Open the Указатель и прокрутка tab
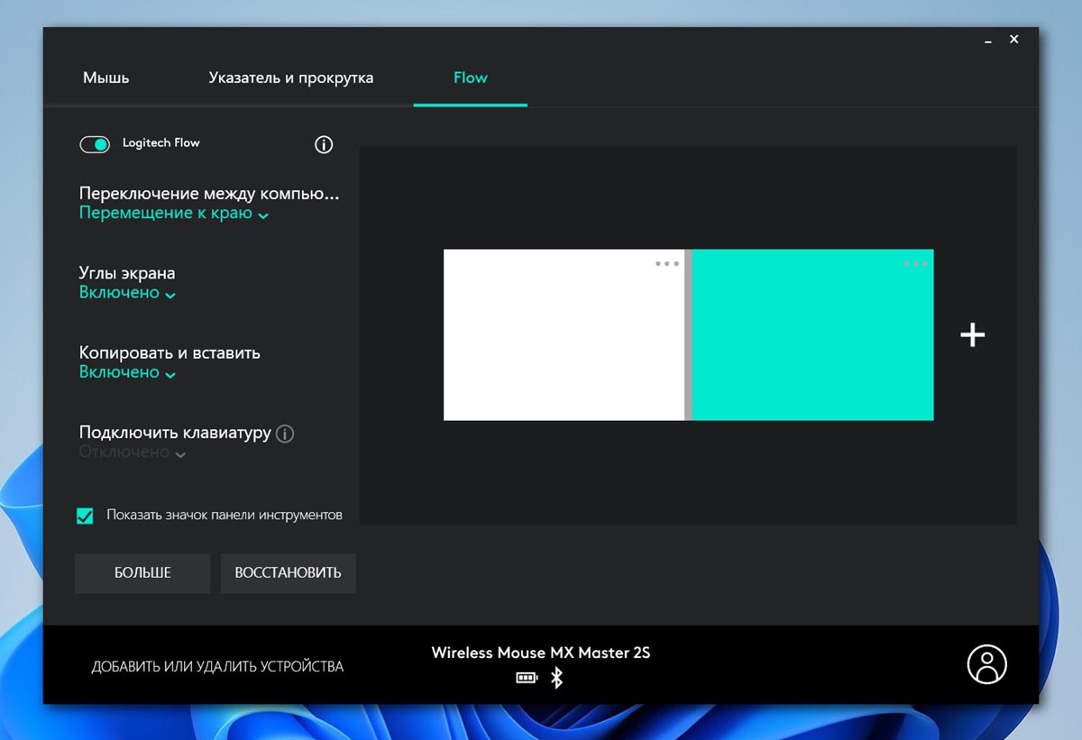 click(290, 78)
